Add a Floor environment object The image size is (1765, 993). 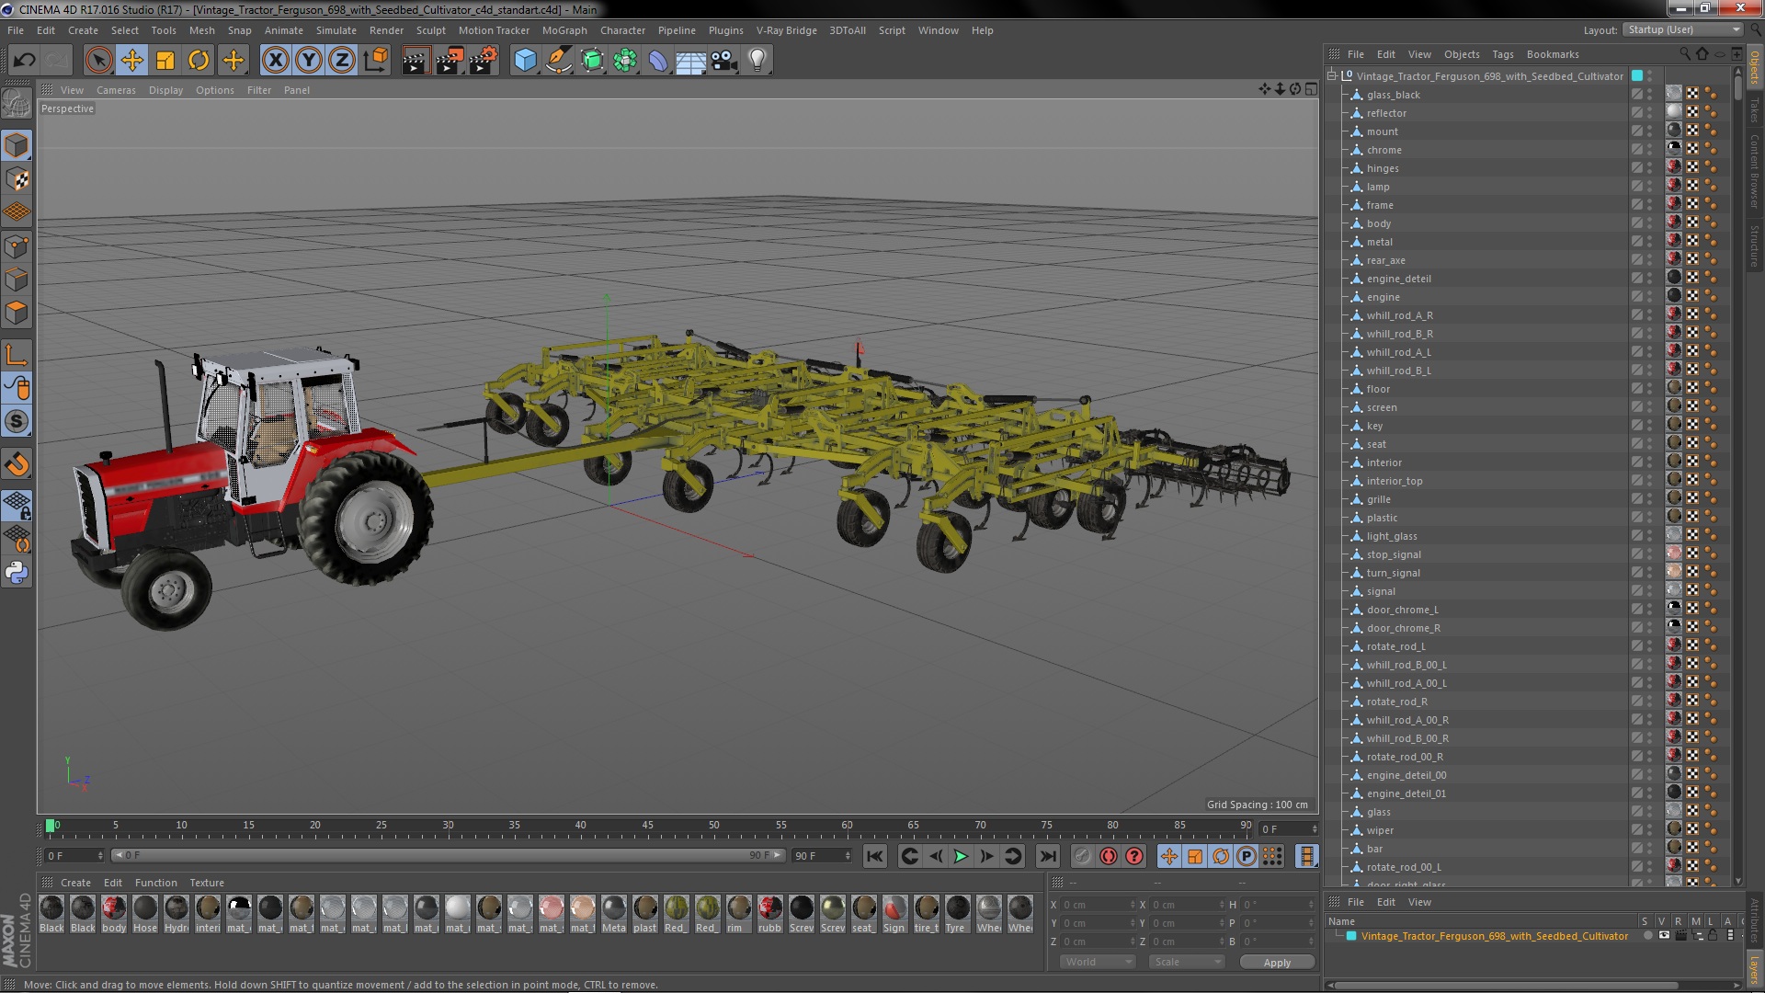[690, 61]
